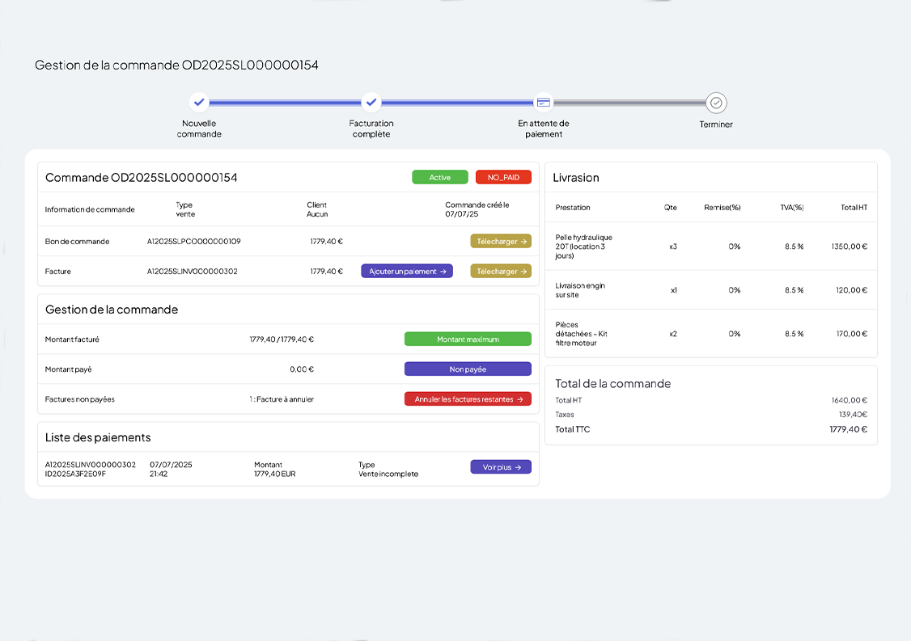Click the green Active status badge
The image size is (911, 641).
pos(439,177)
